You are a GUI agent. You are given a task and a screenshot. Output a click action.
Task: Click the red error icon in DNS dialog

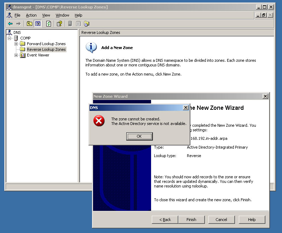[99, 121]
